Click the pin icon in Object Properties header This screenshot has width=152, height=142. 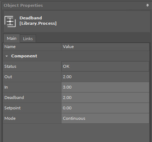(x=147, y=5)
